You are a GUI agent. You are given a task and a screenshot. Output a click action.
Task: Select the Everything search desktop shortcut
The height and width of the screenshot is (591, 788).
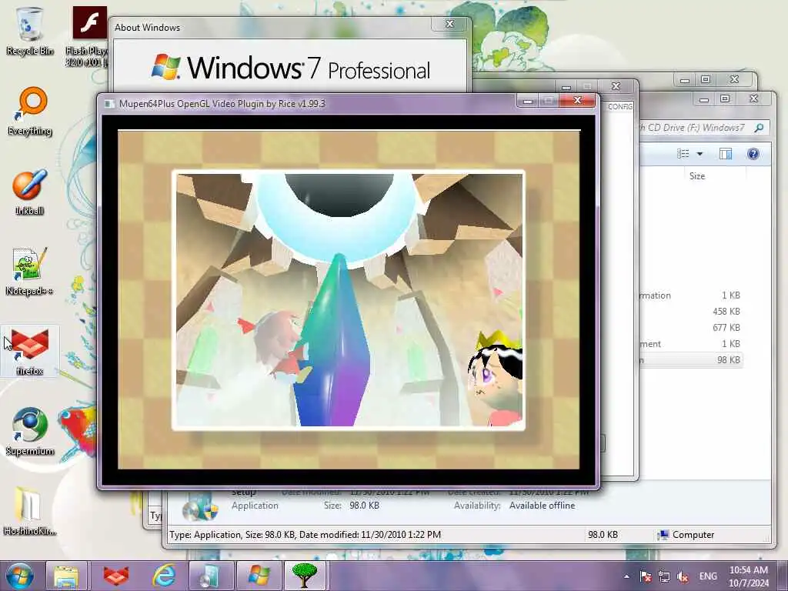30,112
